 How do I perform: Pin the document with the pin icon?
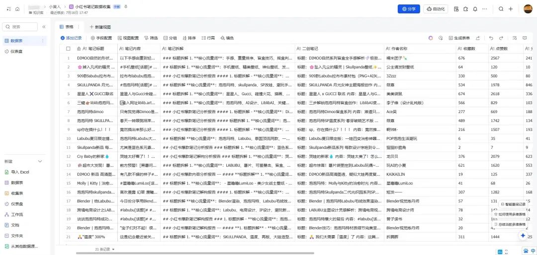tap(126, 6)
